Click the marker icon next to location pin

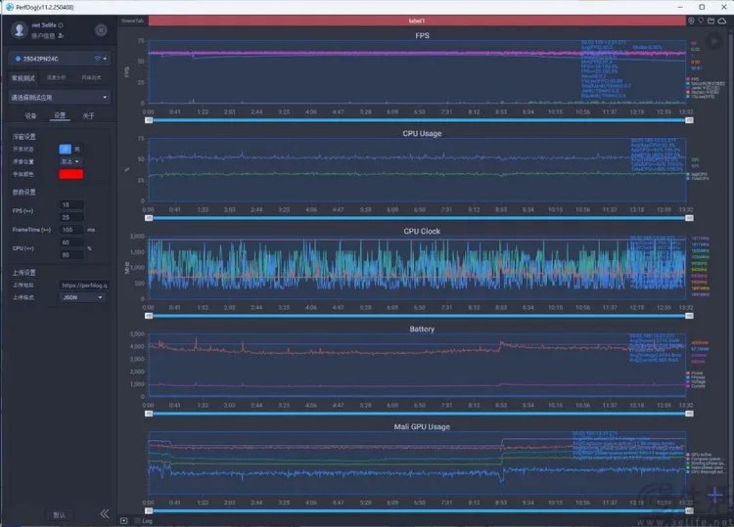tap(701, 20)
